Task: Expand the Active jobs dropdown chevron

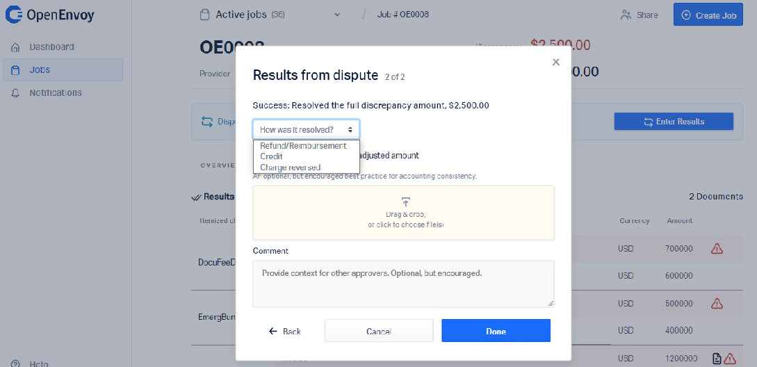Action: pos(337,15)
